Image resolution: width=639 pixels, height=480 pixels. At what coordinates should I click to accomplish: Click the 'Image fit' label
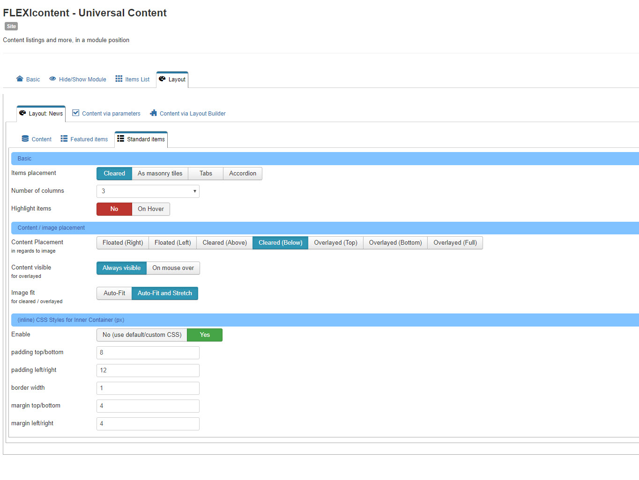tap(23, 293)
